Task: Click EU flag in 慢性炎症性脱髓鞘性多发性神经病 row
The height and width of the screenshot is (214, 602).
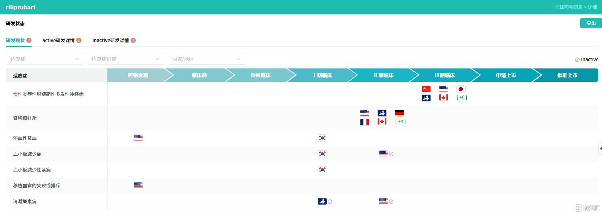Action: click(426, 98)
